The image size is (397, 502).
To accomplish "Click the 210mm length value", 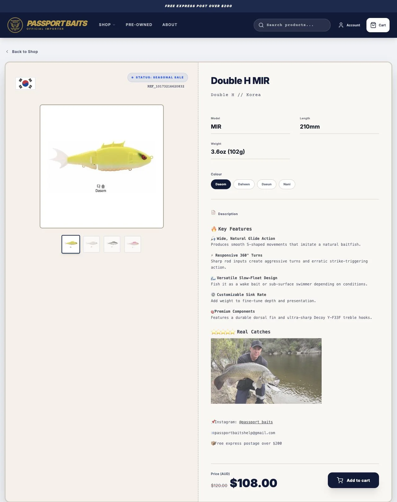I will (x=310, y=127).
